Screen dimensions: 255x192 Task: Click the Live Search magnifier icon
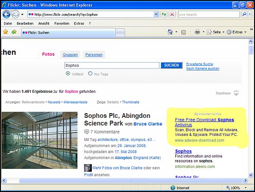(244, 14)
